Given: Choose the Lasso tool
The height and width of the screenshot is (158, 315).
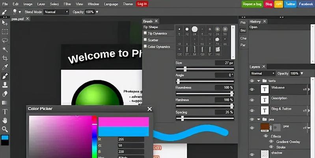Looking at the screenshot, I should click(5, 40).
